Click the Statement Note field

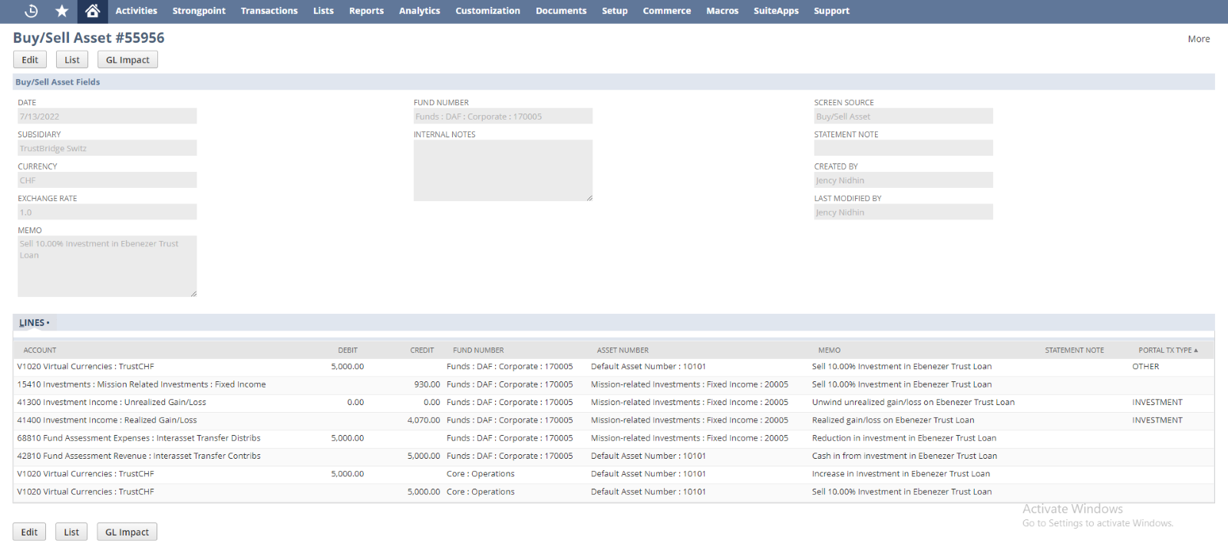pyautogui.click(x=903, y=148)
